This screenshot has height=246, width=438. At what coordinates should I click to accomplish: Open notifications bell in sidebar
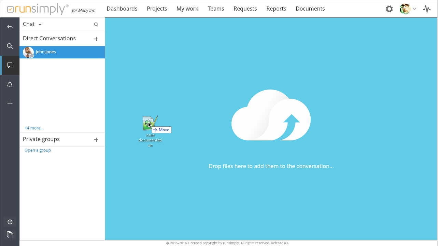[10, 84]
